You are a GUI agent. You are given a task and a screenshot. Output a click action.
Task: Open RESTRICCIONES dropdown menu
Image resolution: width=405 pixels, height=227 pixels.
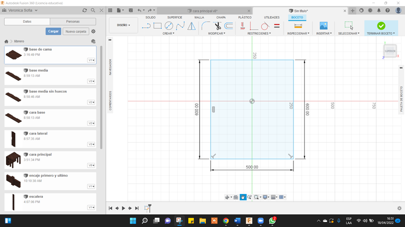coord(259,33)
